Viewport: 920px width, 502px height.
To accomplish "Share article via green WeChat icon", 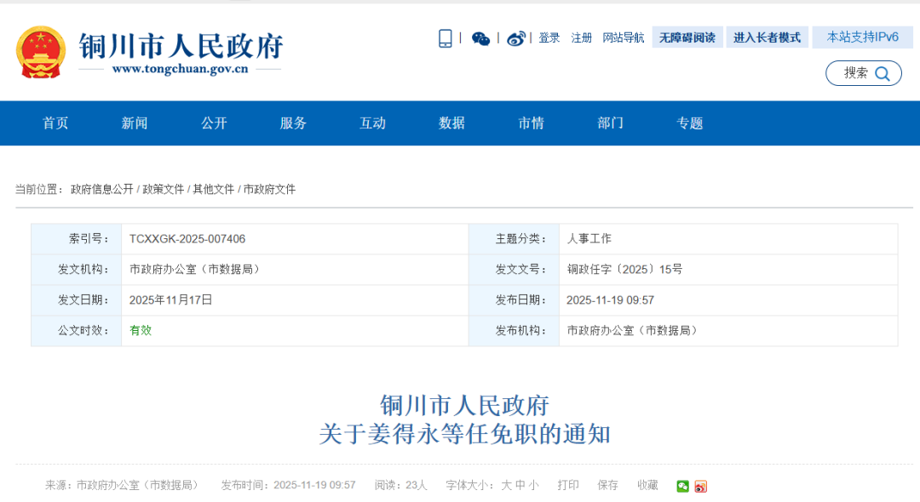I will pos(682,486).
